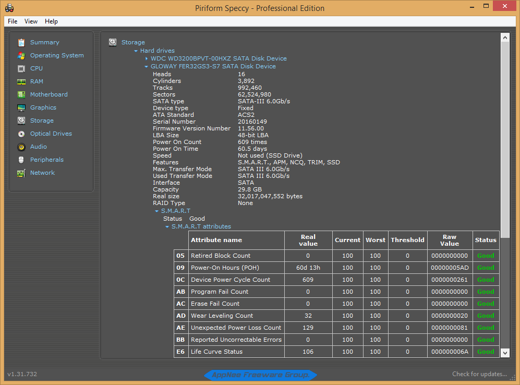The image size is (520, 385).
Task: Select the CPU section label
Action: pyautogui.click(x=37, y=68)
